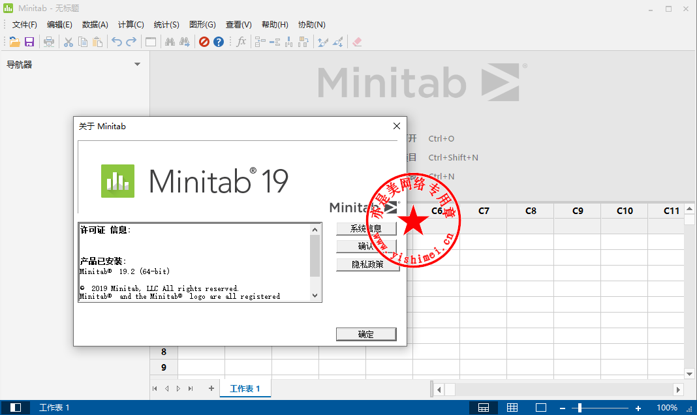Click the 确认 button in About dialog

tap(366, 247)
